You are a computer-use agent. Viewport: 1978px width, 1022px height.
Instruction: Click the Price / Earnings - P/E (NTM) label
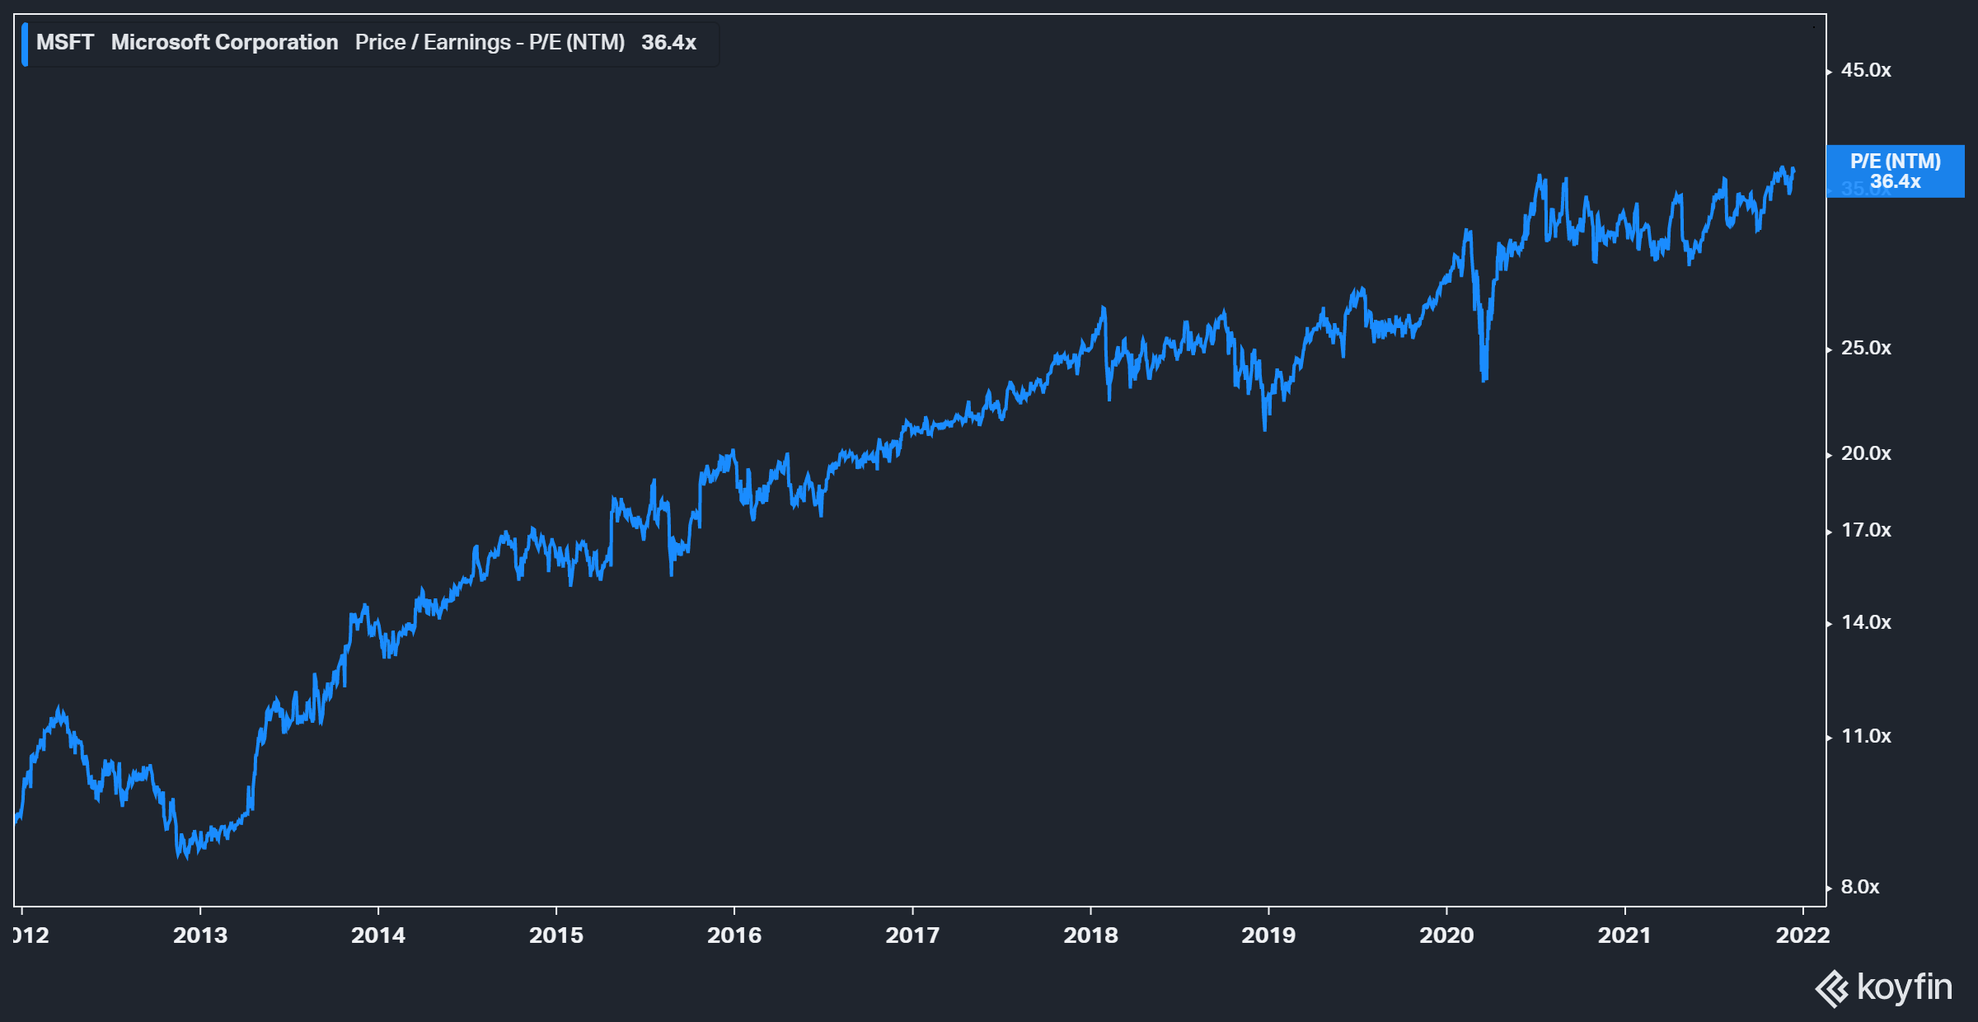(490, 43)
